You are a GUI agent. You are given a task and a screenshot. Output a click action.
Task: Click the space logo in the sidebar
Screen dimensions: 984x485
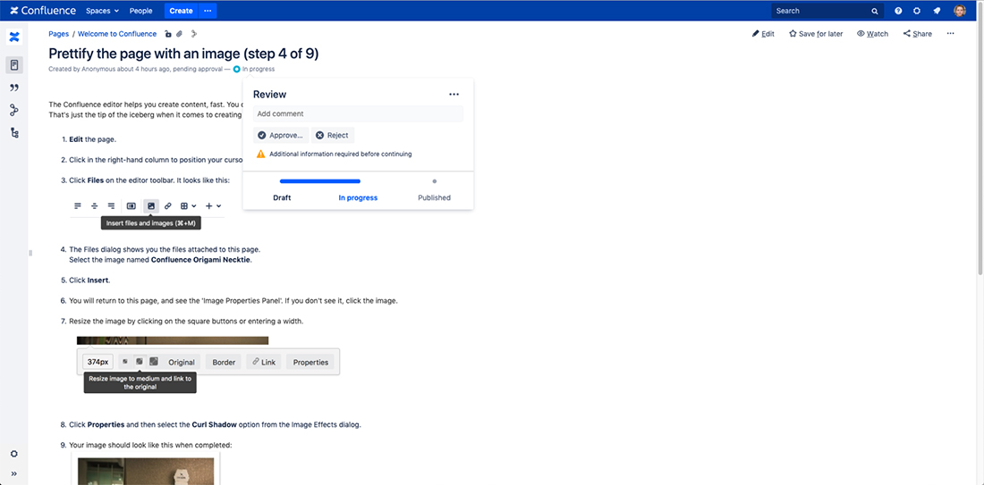click(14, 37)
